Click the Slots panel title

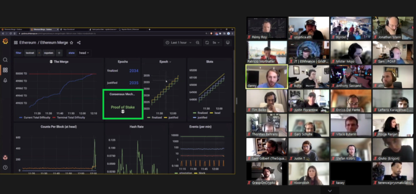210,62
